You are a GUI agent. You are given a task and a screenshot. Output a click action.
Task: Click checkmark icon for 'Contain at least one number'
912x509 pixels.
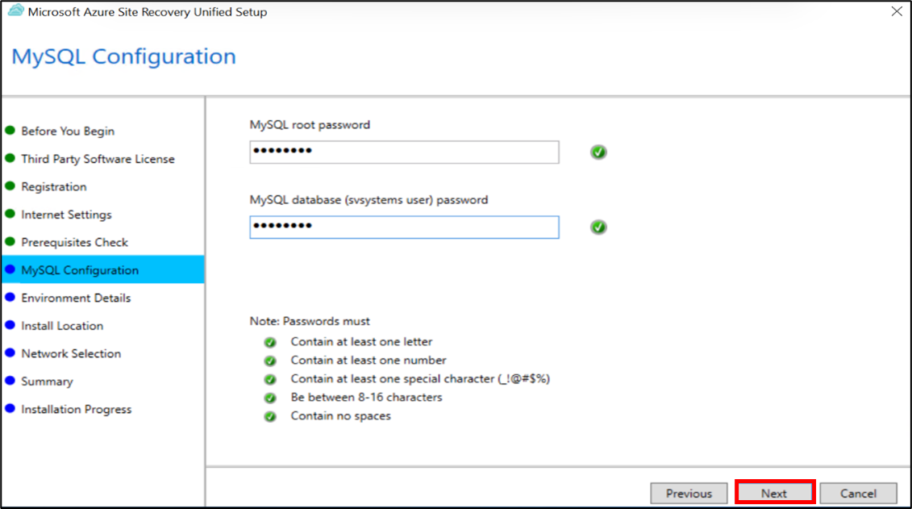tap(270, 361)
